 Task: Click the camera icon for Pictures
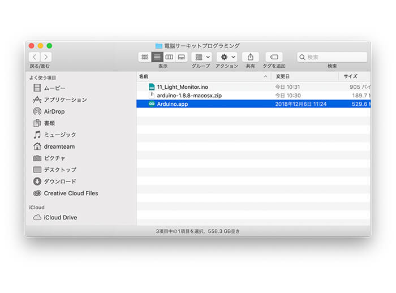[x=37, y=158]
